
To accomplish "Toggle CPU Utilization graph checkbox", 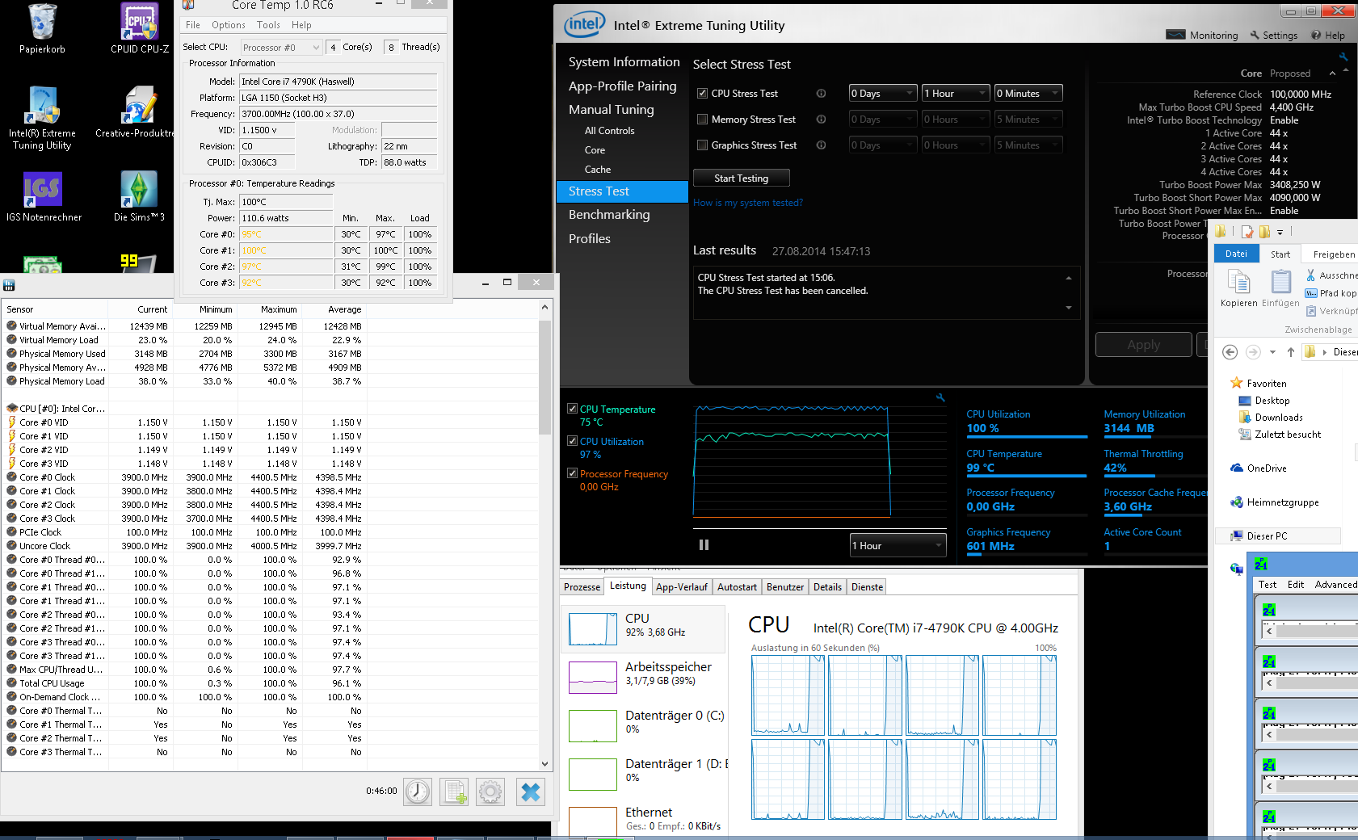I will (x=572, y=441).
